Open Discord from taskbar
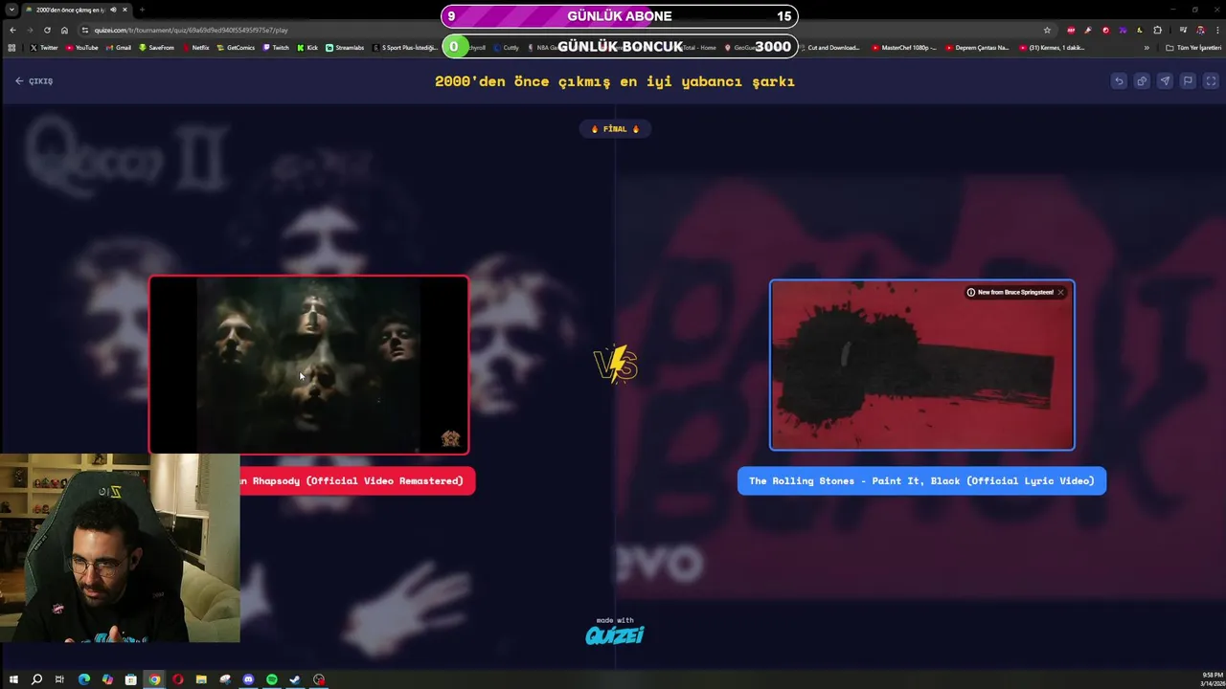Viewport: 1226px width, 689px height. point(248,679)
